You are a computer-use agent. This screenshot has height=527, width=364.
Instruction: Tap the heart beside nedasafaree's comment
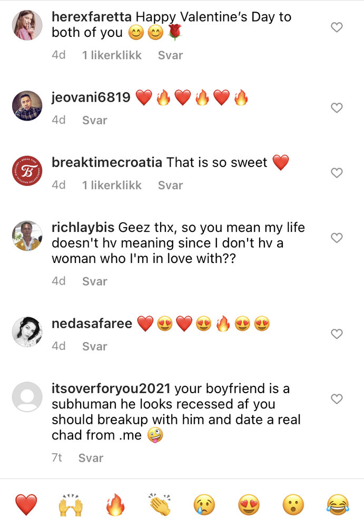pyautogui.click(x=337, y=334)
